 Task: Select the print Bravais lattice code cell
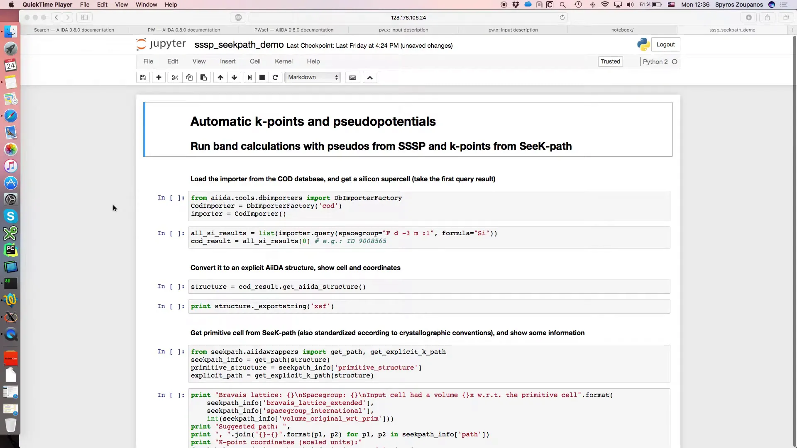[429, 418]
